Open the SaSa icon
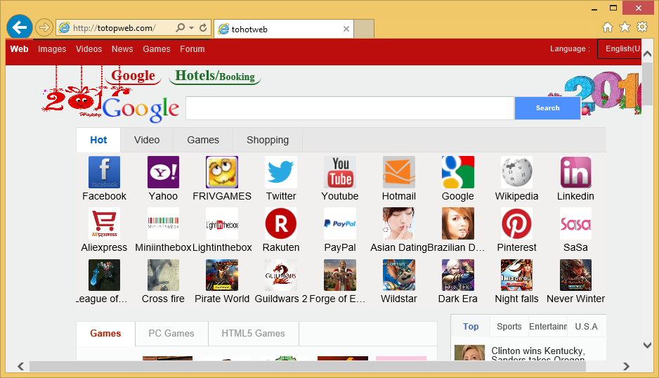This screenshot has width=659, height=378. pos(576,223)
